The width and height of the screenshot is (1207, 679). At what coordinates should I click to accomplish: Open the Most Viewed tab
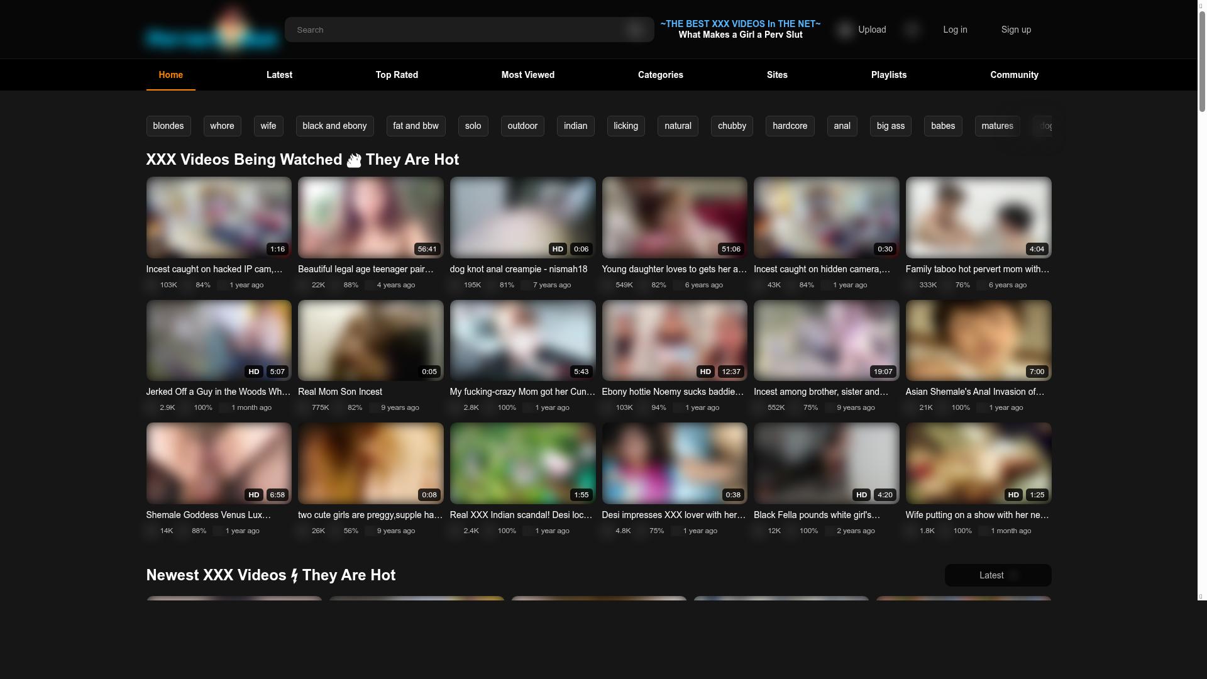tap(527, 75)
